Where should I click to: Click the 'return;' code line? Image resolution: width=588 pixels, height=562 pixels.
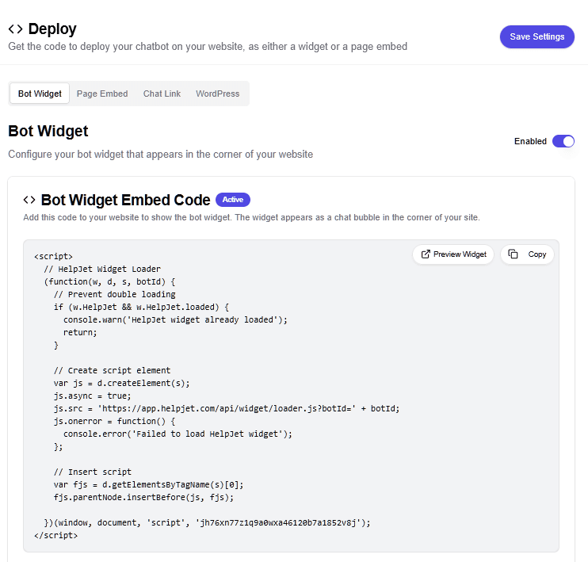coord(80,332)
